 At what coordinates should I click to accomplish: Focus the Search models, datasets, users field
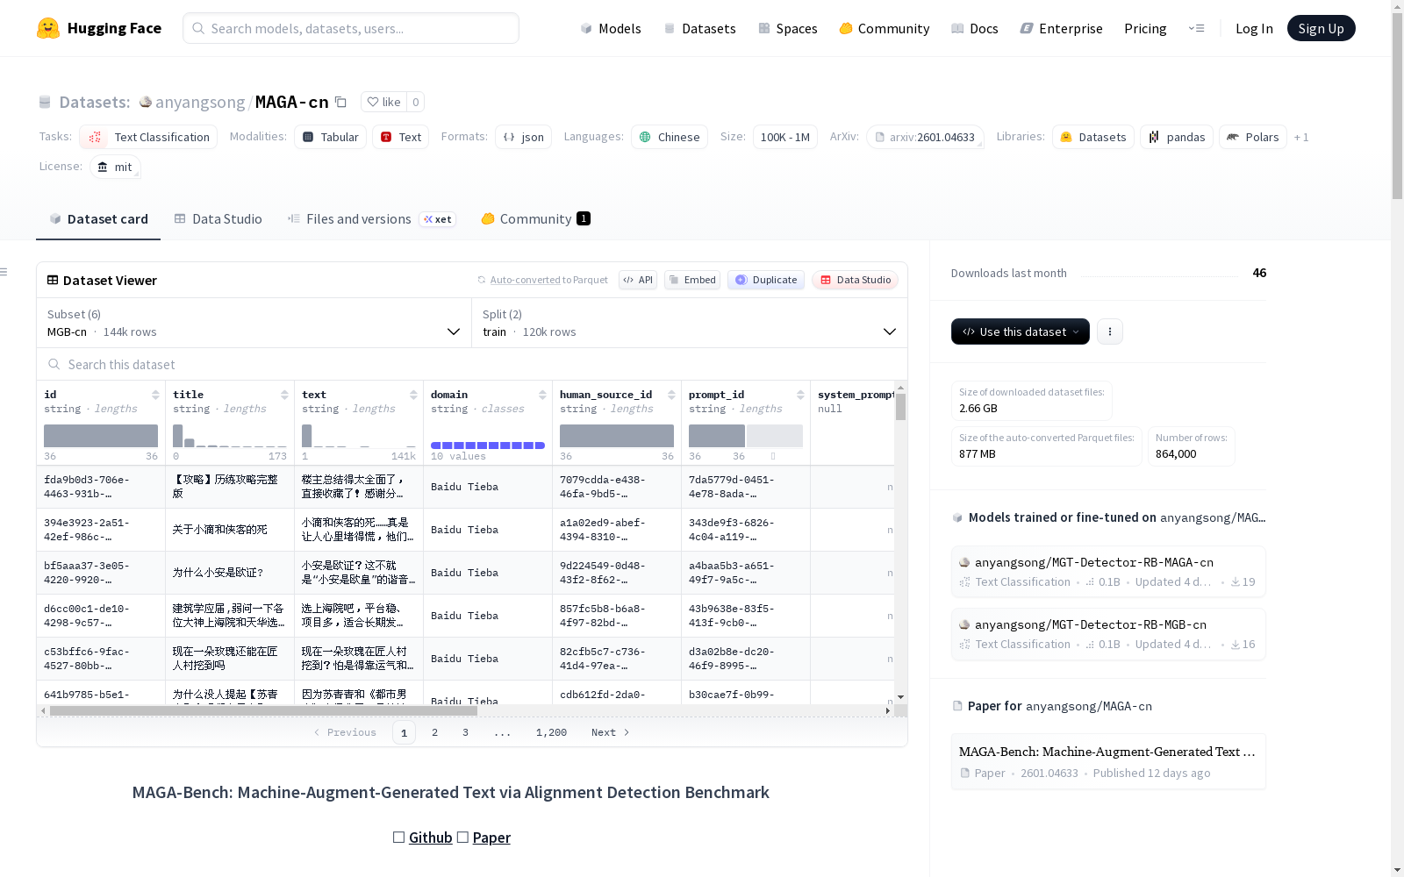point(351,28)
